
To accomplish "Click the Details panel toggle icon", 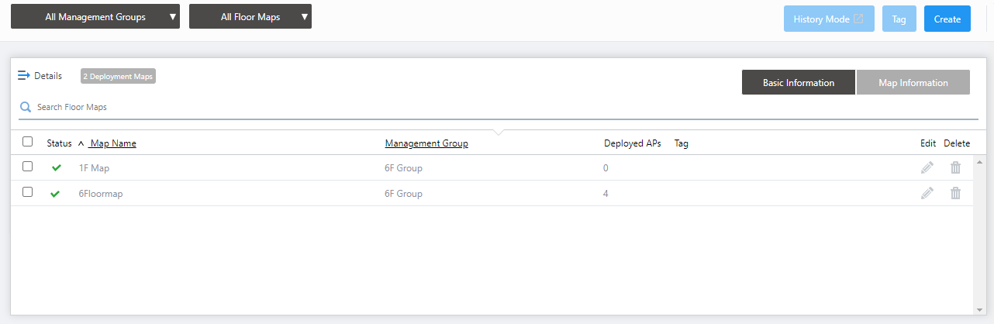I will pyautogui.click(x=24, y=76).
